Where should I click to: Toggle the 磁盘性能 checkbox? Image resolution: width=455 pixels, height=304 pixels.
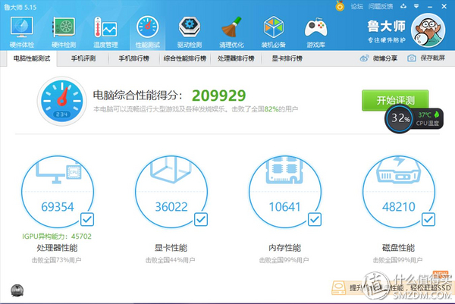[x=428, y=219]
